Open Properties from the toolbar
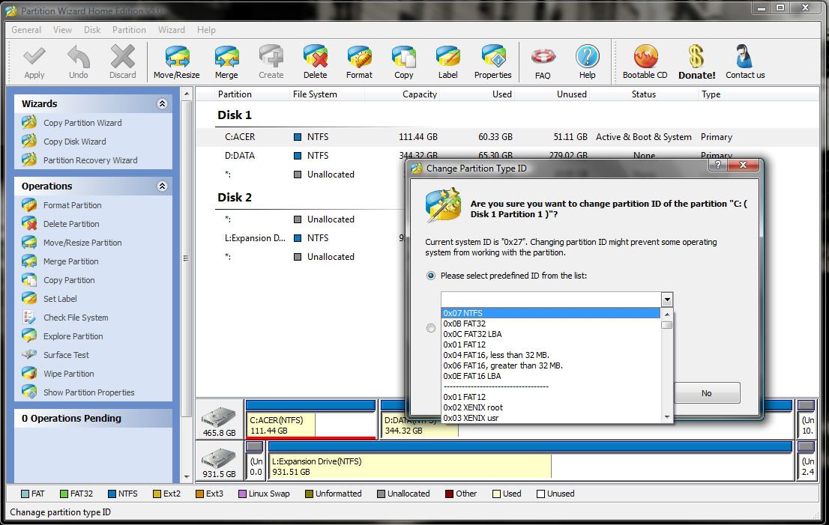Viewport: 829px width, 525px height. coord(493,56)
